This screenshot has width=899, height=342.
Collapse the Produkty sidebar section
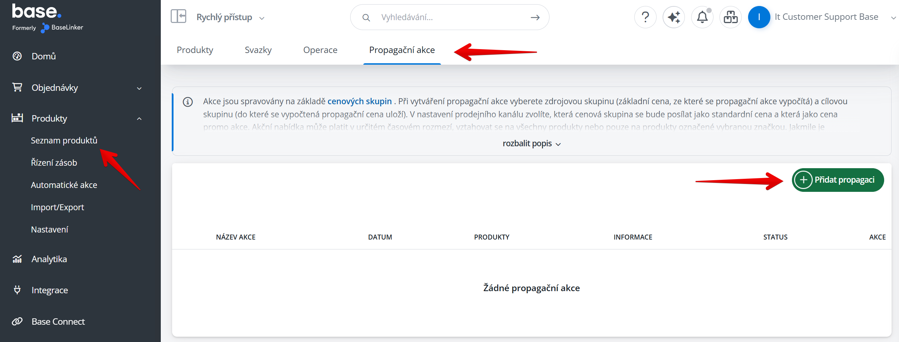coord(139,119)
